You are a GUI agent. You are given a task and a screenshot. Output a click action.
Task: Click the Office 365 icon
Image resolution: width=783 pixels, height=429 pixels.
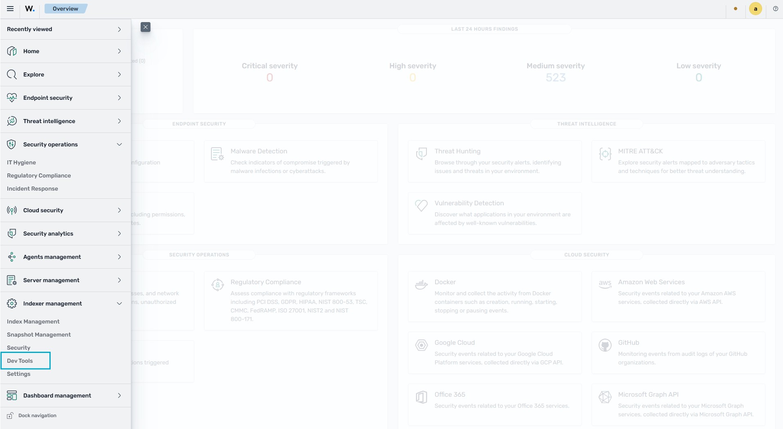point(422,397)
